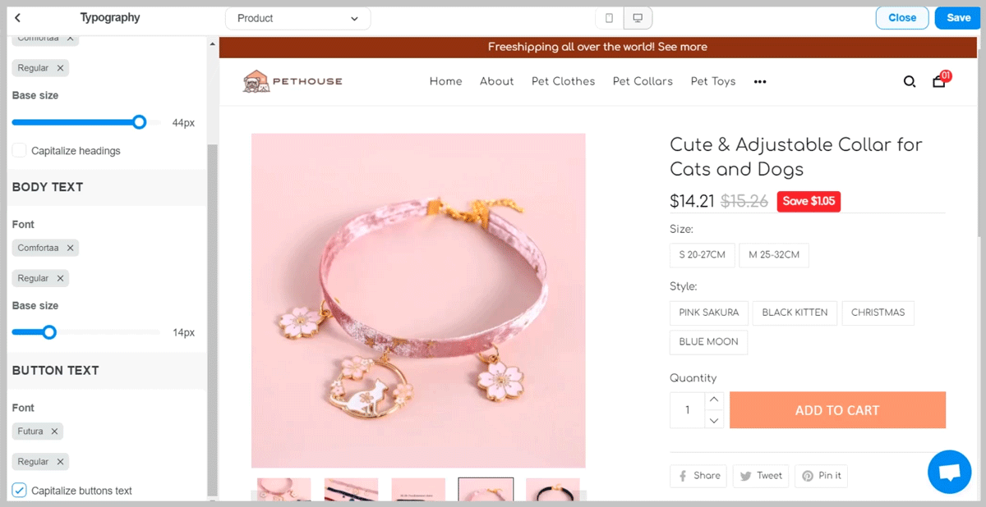The height and width of the screenshot is (507, 986).
Task: Decrease quantity with the down arrow
Action: pos(714,419)
